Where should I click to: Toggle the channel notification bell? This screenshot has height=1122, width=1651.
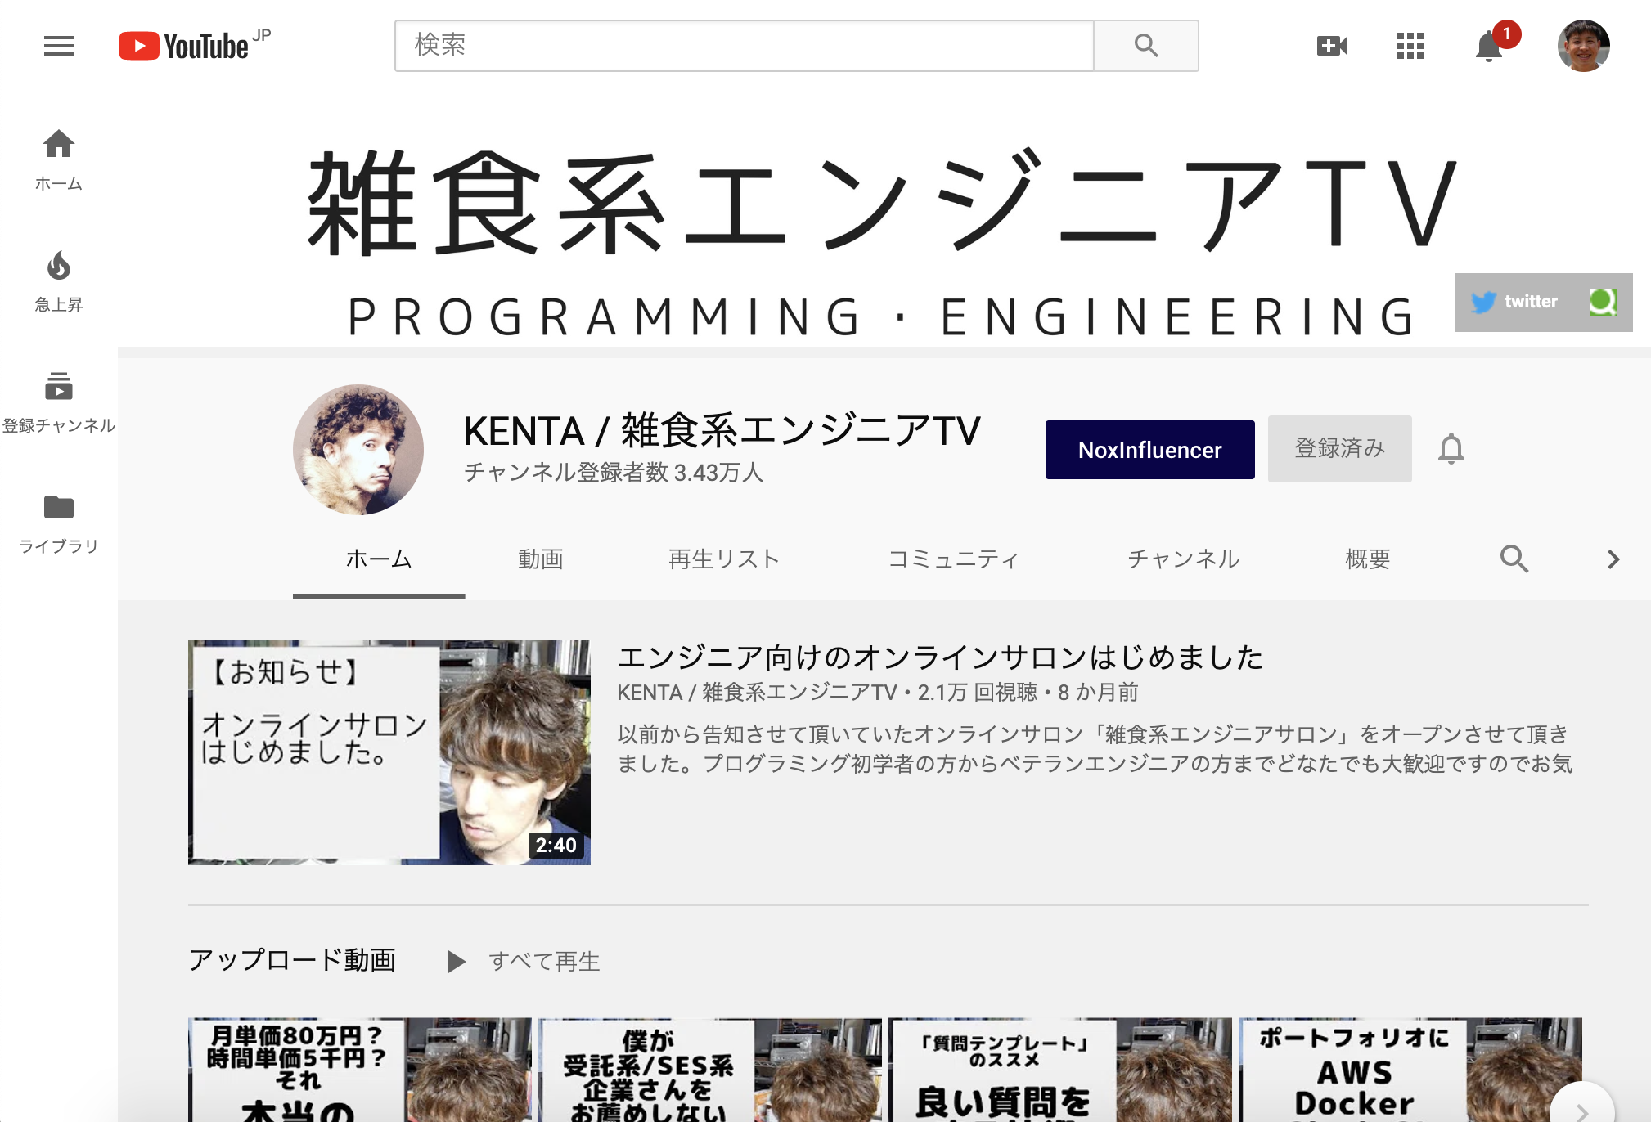[1451, 449]
